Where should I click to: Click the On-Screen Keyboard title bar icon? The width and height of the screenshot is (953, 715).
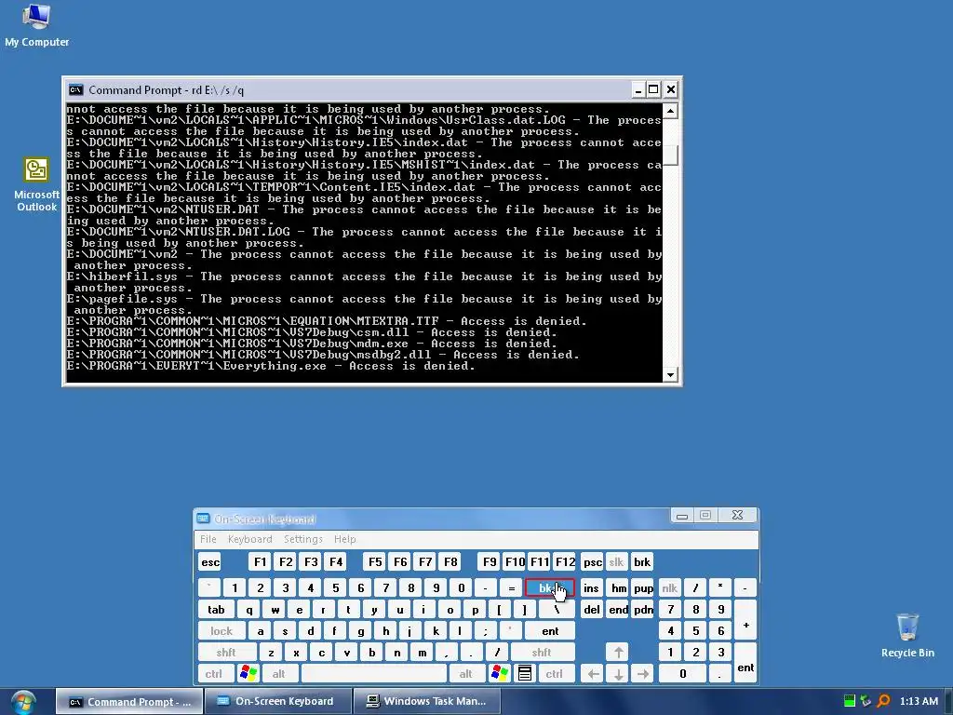pyautogui.click(x=203, y=519)
